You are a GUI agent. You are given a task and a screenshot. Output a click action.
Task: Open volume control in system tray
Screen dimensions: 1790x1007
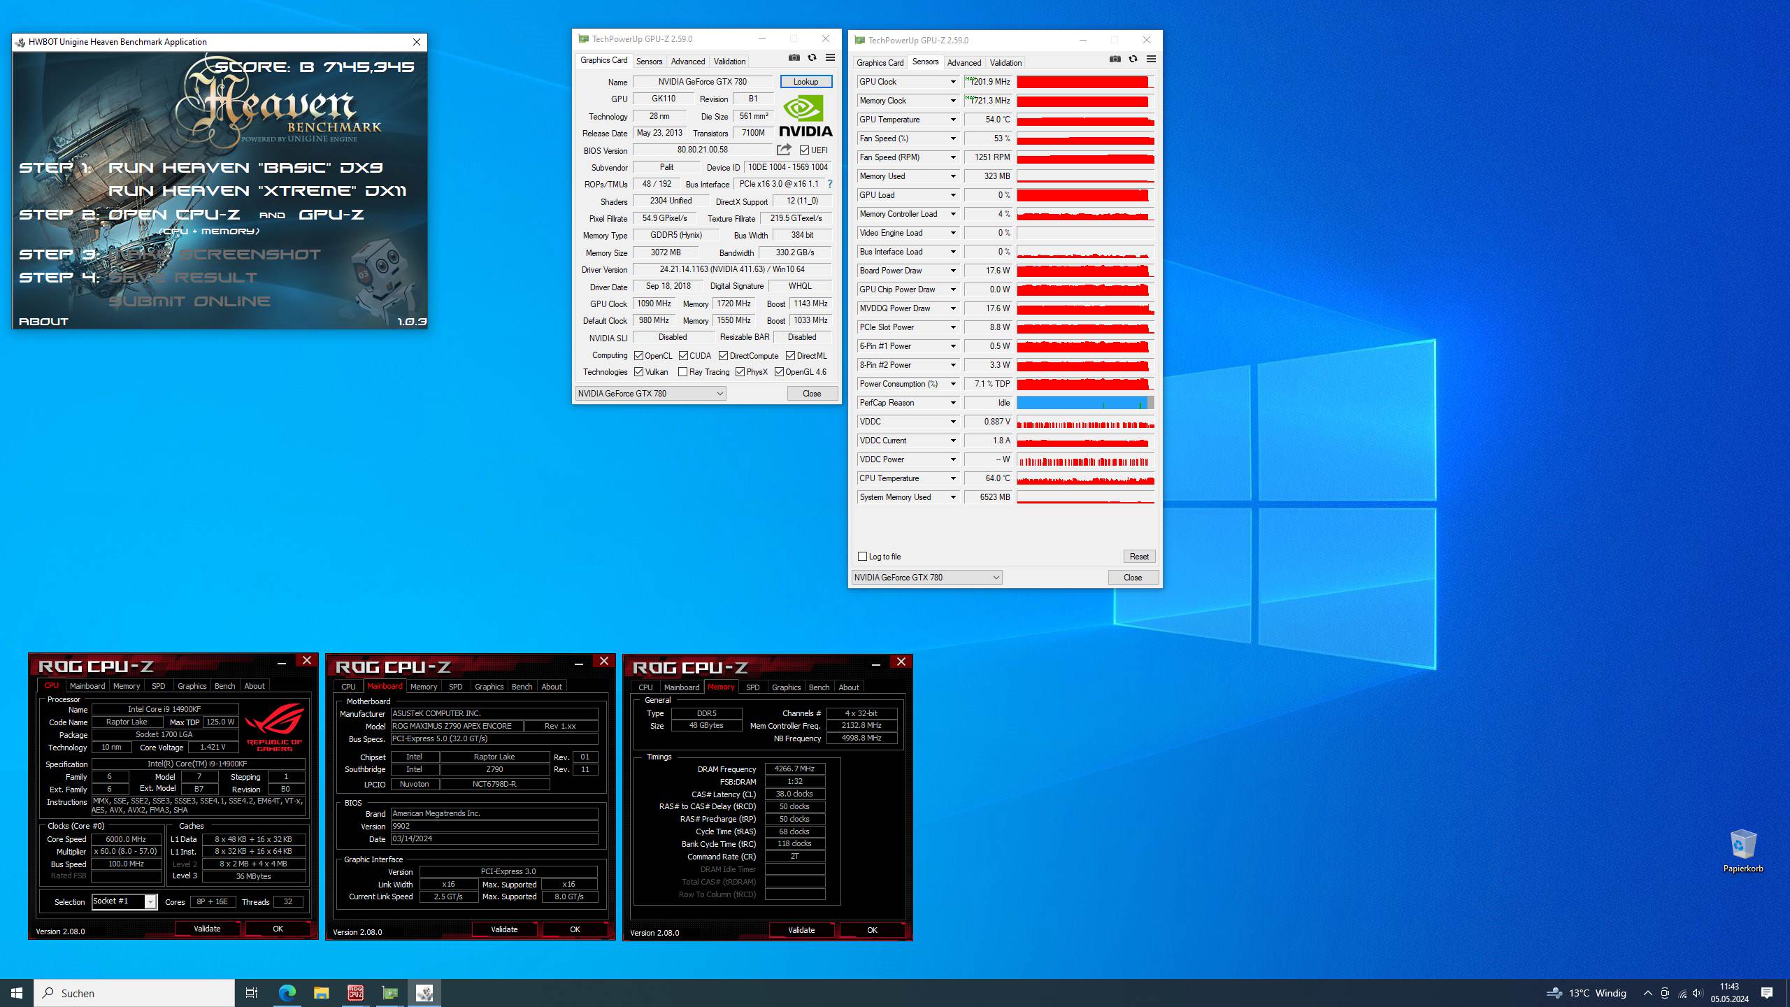pyautogui.click(x=1697, y=993)
